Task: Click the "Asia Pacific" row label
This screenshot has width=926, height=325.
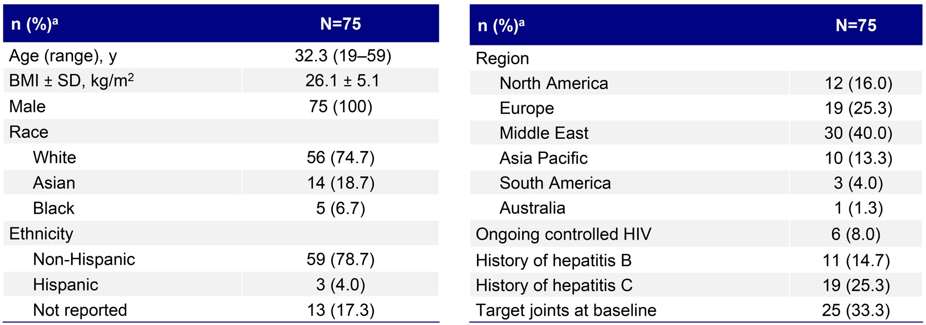Action: point(543,158)
